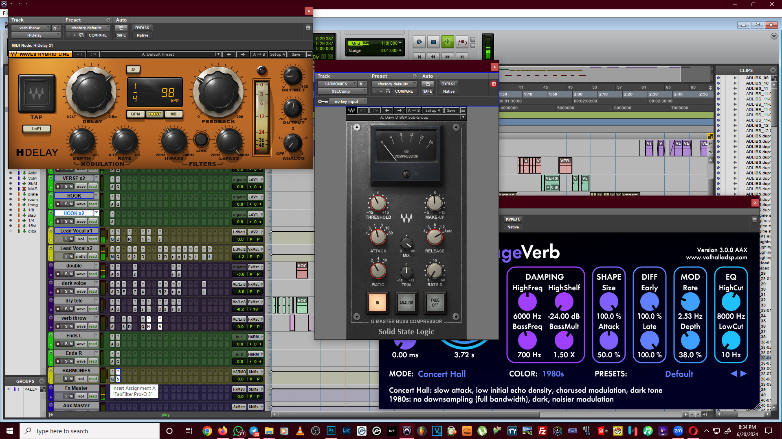Click the loop Record transport button
Viewport: 782px width, 439px height.
[x=462, y=42]
